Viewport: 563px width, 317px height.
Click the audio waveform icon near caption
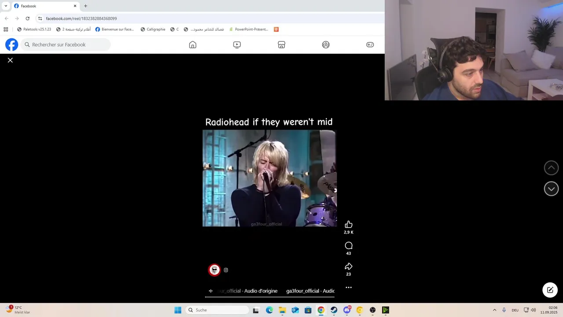tap(211, 291)
